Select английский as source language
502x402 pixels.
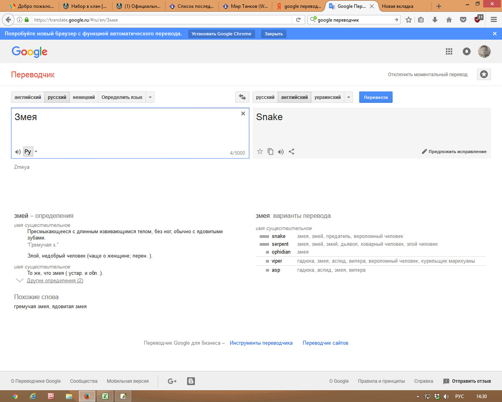pyautogui.click(x=28, y=97)
